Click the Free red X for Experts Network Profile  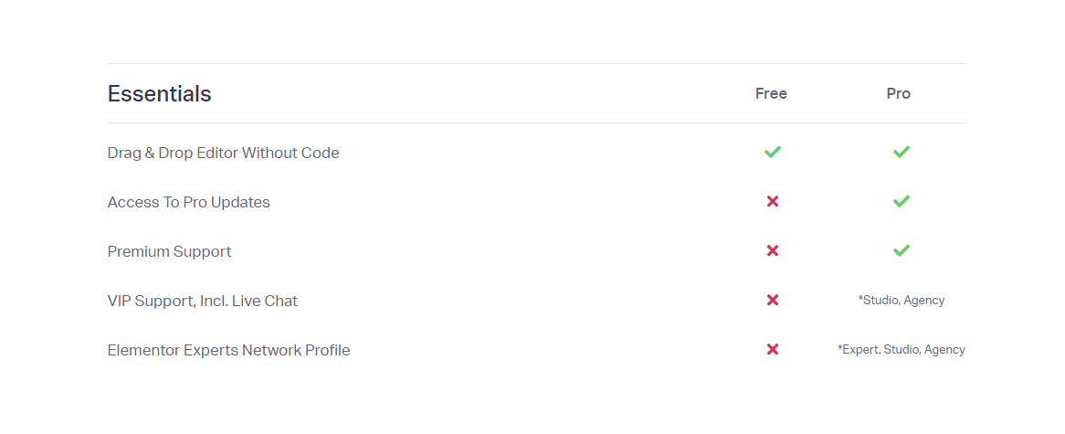click(772, 349)
